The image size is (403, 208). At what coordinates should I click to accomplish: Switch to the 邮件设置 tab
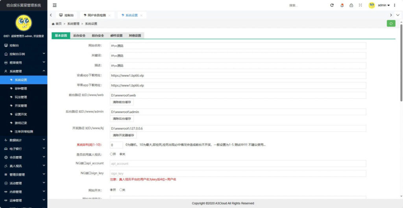116,35
